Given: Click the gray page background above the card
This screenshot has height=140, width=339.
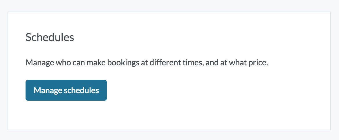Looking at the screenshot, I should click(169, 5).
